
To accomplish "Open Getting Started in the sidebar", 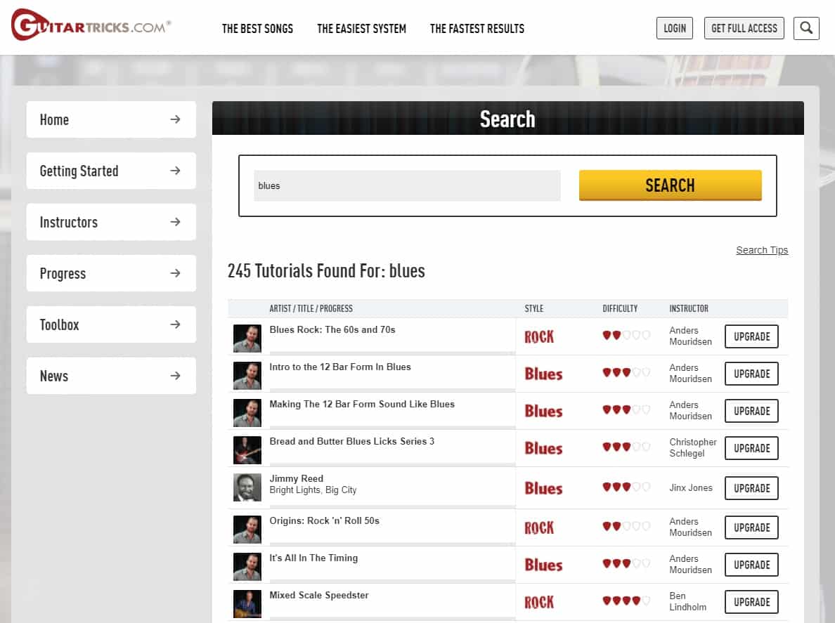I will pos(111,170).
